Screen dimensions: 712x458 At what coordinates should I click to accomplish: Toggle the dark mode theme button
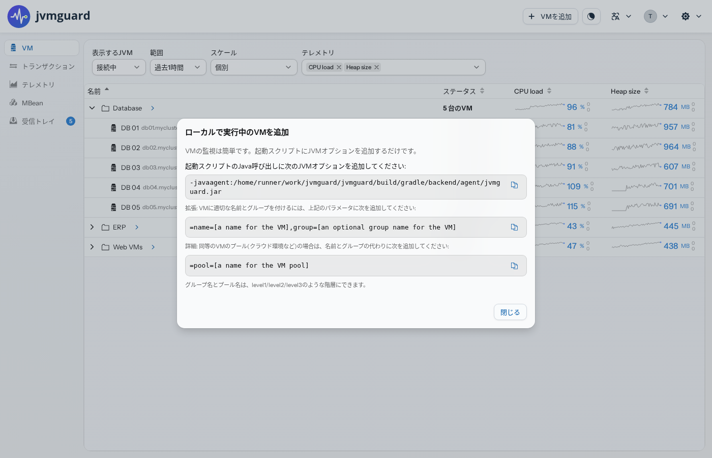(591, 16)
